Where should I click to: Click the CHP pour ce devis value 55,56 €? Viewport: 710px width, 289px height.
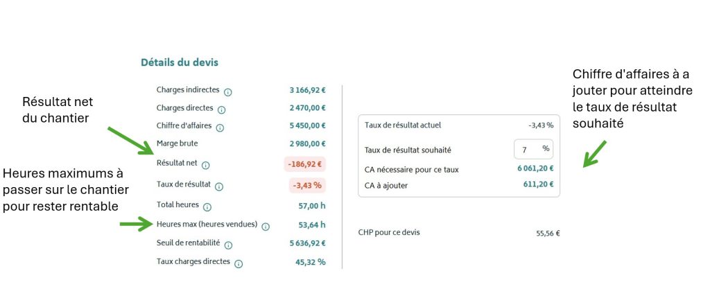click(x=548, y=234)
